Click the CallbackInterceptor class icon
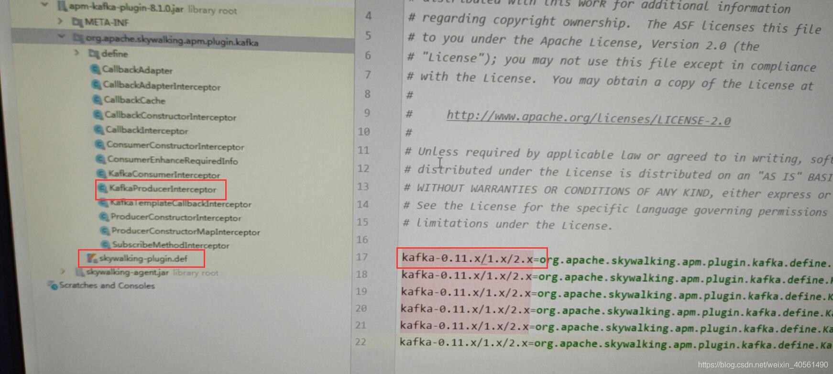The height and width of the screenshot is (374, 833). tap(99, 130)
